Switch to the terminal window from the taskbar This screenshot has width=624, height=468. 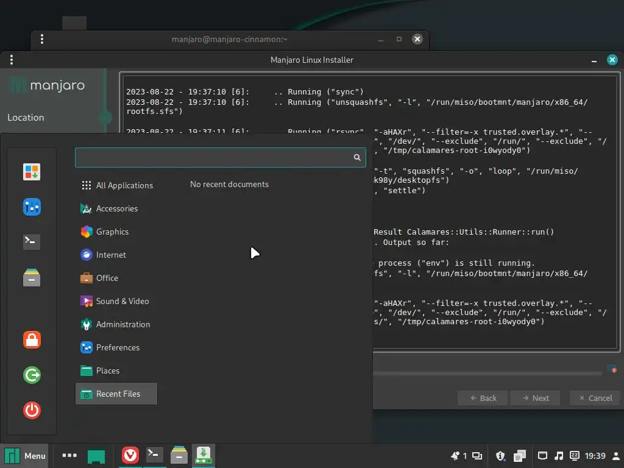[154, 455]
